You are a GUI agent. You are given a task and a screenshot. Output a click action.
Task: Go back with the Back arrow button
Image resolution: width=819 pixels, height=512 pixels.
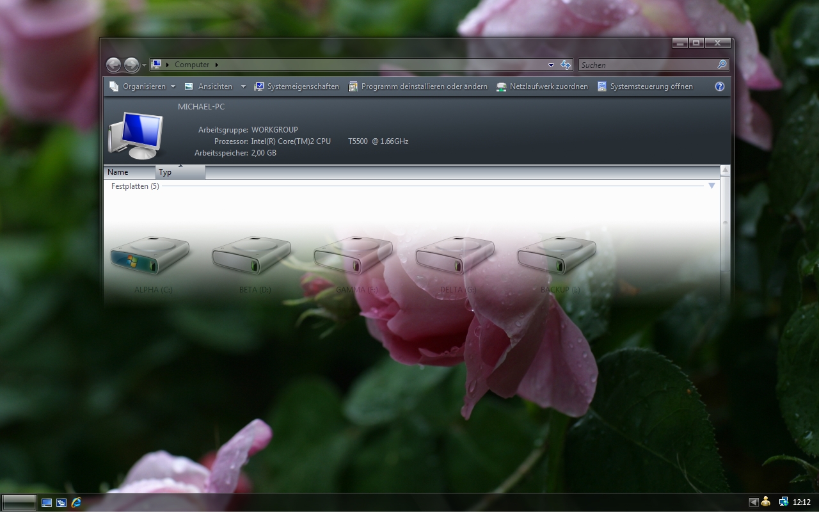[113, 65]
